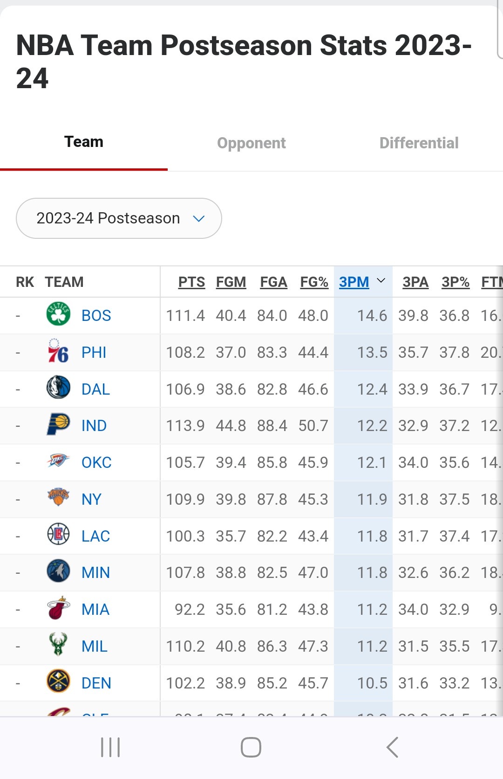503x779 pixels.
Task: Tap the Android back navigation button
Action: tap(393, 747)
